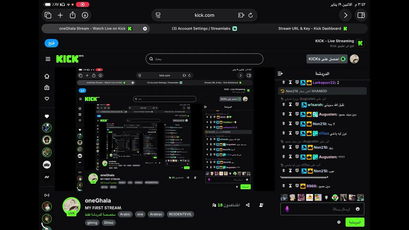Screen dimensions: 409x230
Task: Go forward with the Safari arrow button
Action: tap(345, 15)
